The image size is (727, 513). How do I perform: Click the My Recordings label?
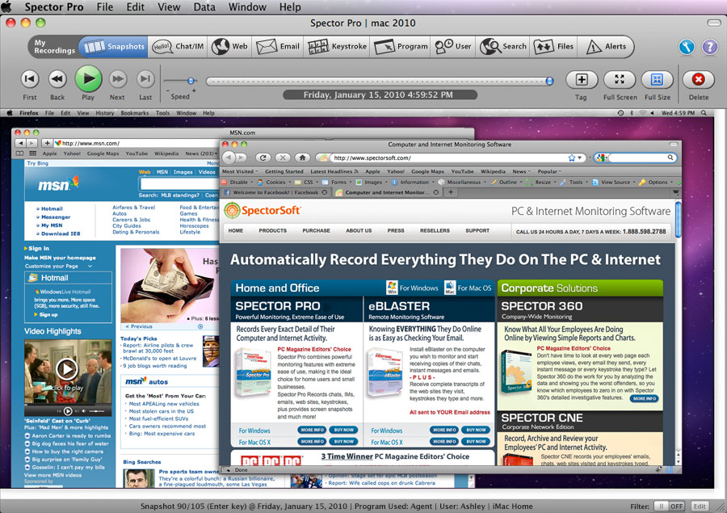[x=54, y=46]
